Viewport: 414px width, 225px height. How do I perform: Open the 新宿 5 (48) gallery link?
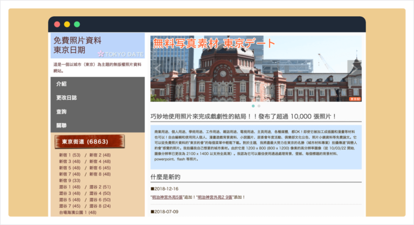pos(70,168)
